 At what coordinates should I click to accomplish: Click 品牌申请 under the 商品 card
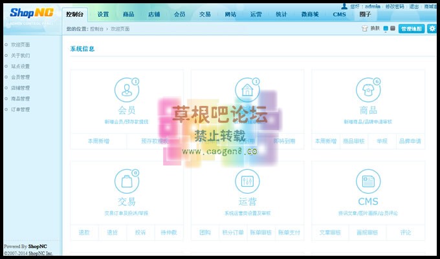click(x=410, y=140)
